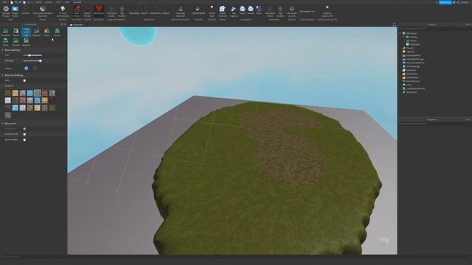This screenshot has width=472, height=265.
Task: Select the Paint terrain tool
Action: coord(46,32)
